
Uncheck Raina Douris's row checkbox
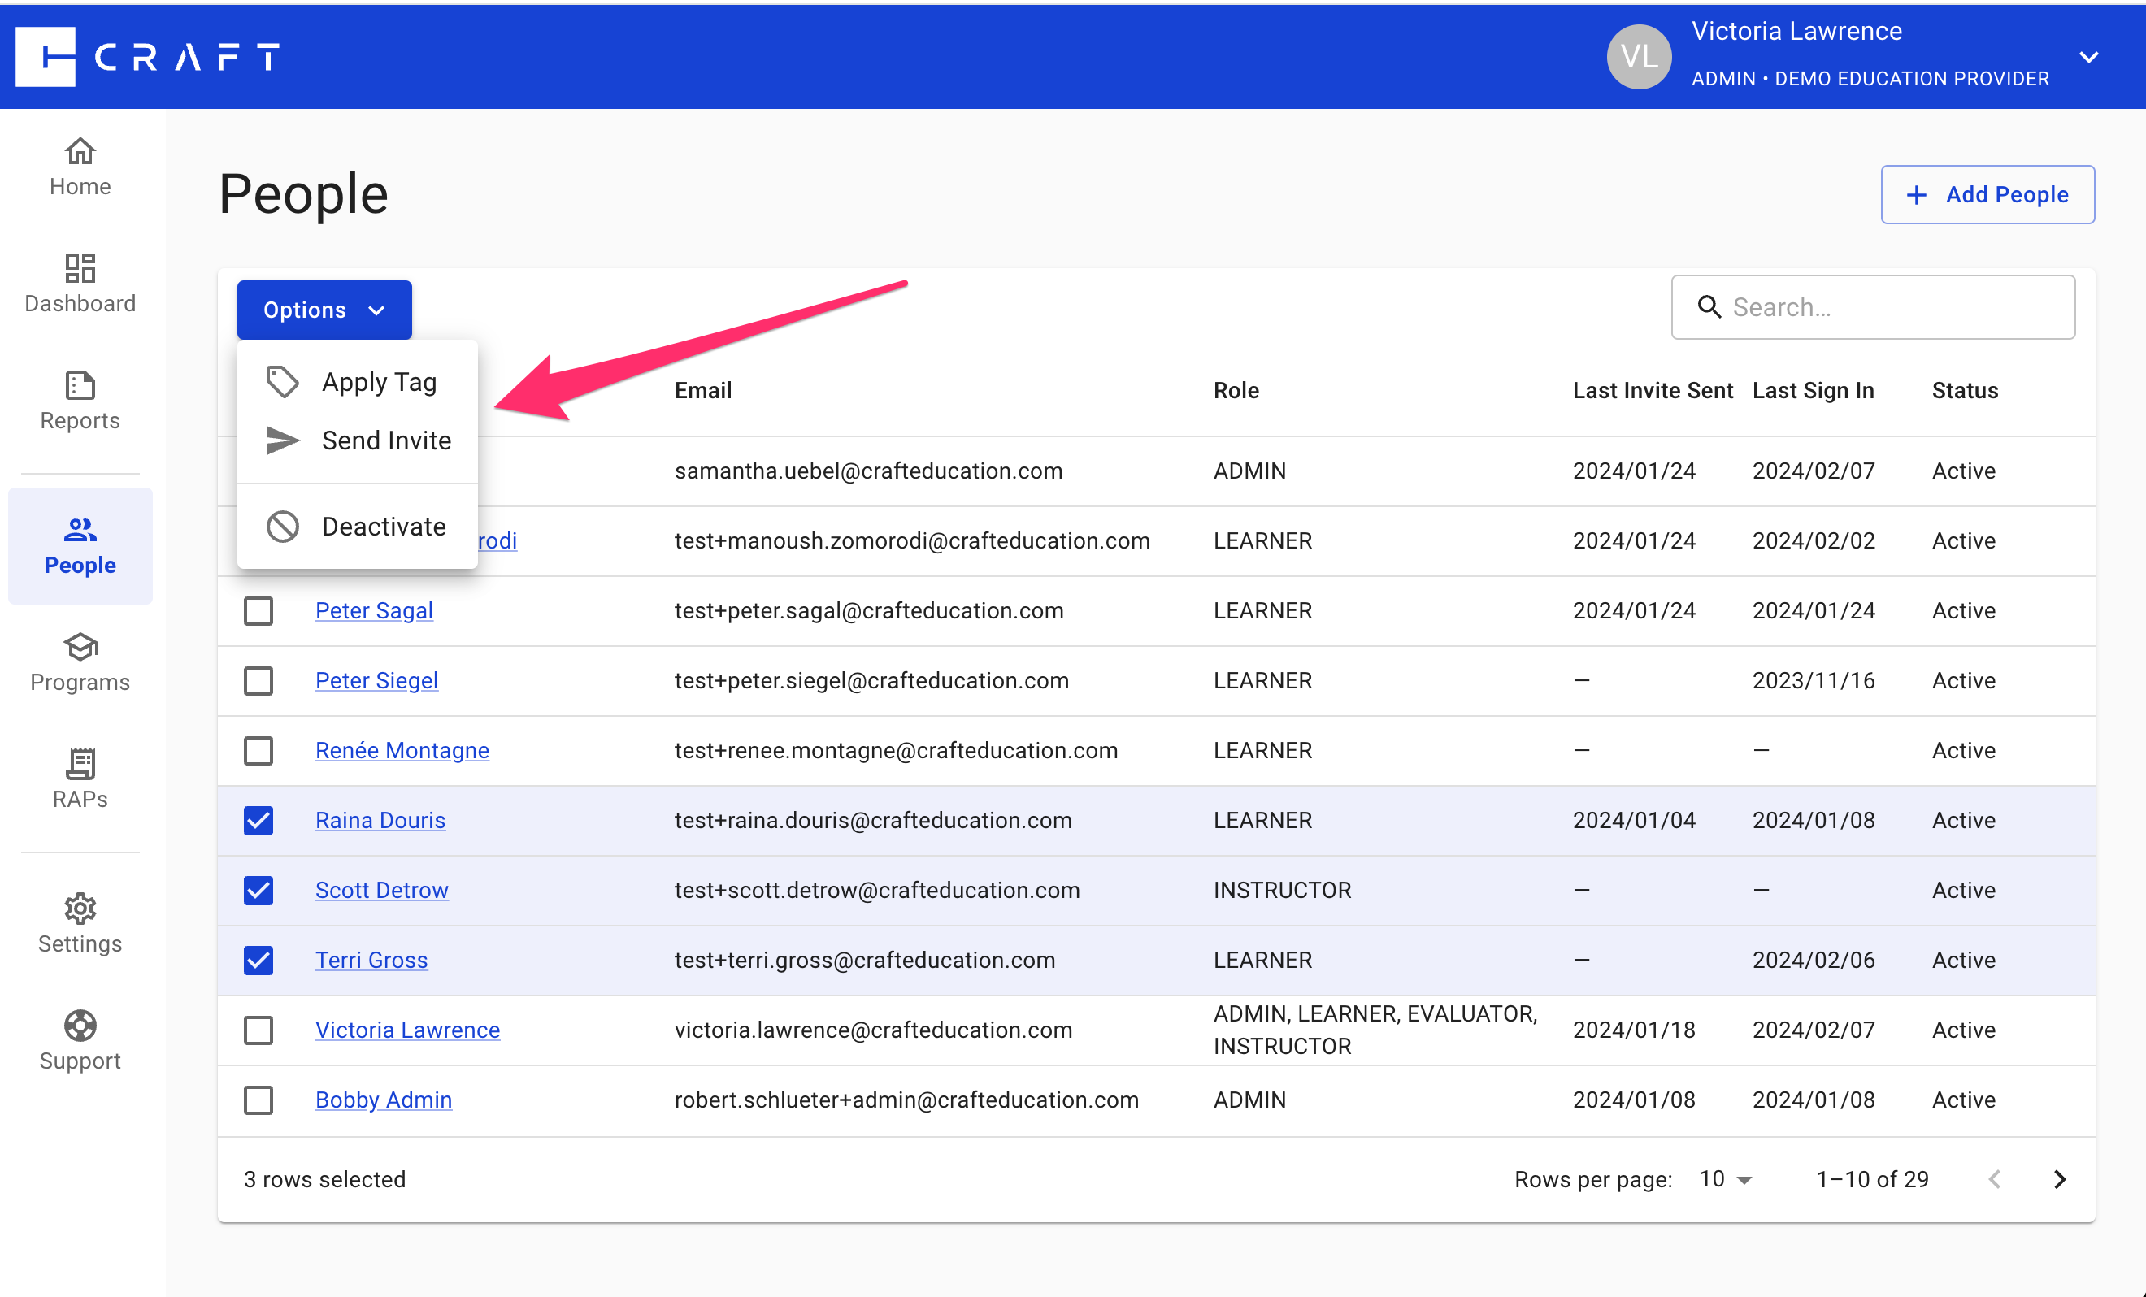258,820
